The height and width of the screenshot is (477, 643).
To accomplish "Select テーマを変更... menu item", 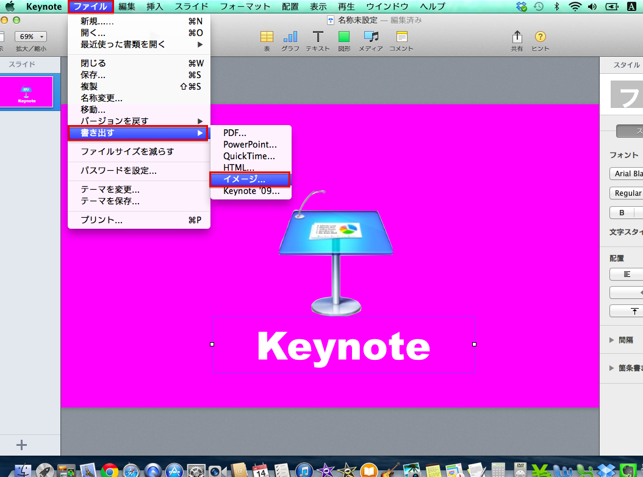I will [x=139, y=190].
